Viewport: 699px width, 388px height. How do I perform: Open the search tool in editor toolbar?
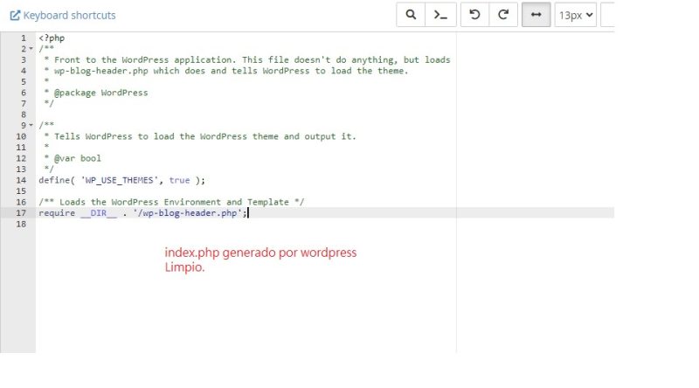click(x=410, y=15)
